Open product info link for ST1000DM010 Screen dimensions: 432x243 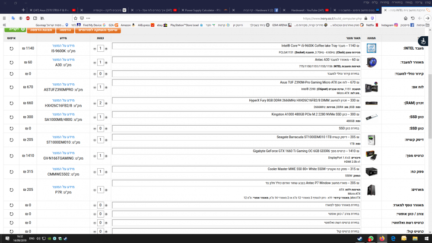(x=64, y=137)
